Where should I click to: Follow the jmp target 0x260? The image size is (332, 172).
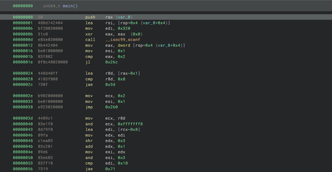(x=111, y=107)
